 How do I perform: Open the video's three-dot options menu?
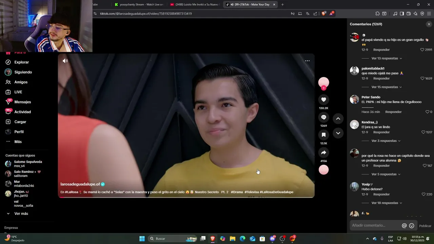point(307,61)
